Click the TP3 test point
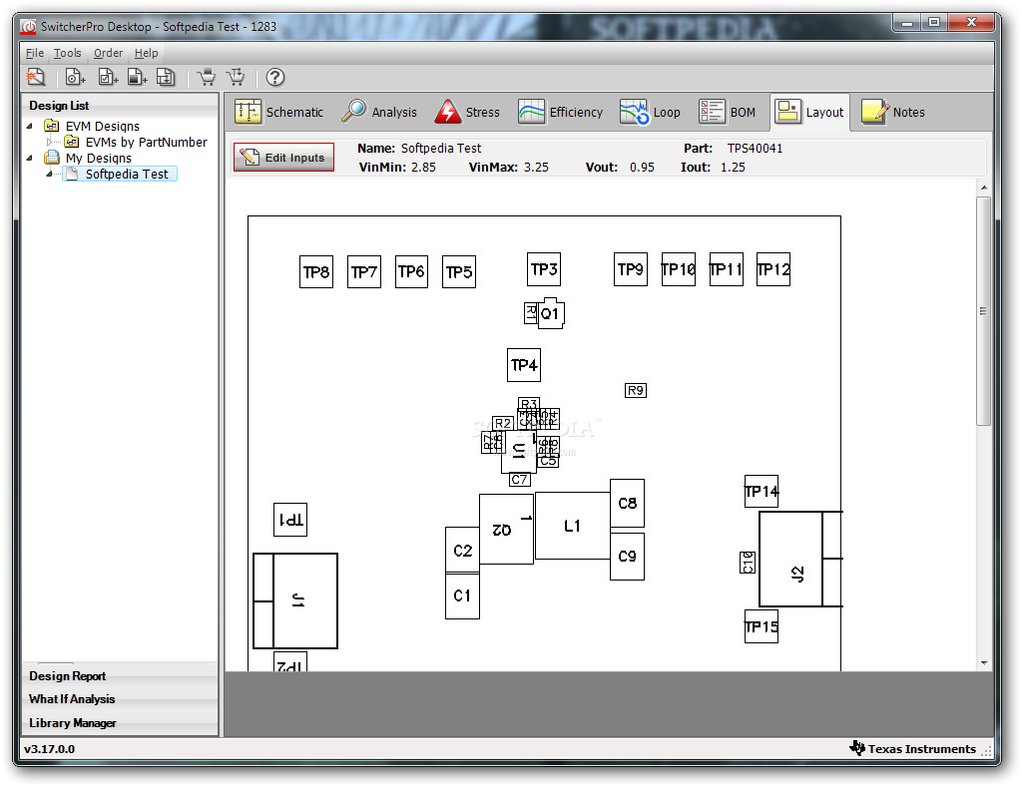This screenshot has height=787, width=1022. pyautogui.click(x=544, y=269)
